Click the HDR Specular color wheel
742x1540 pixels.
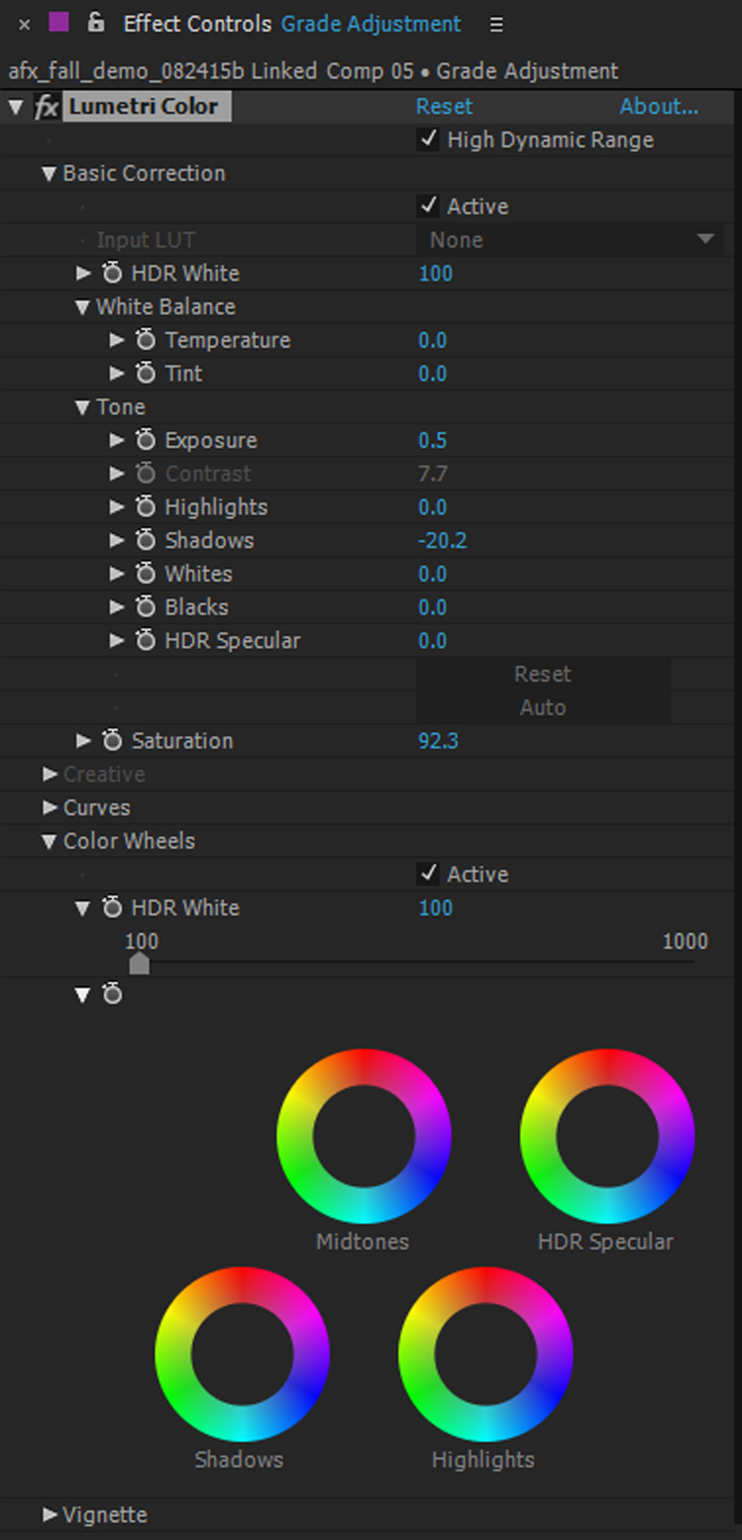607,1136
